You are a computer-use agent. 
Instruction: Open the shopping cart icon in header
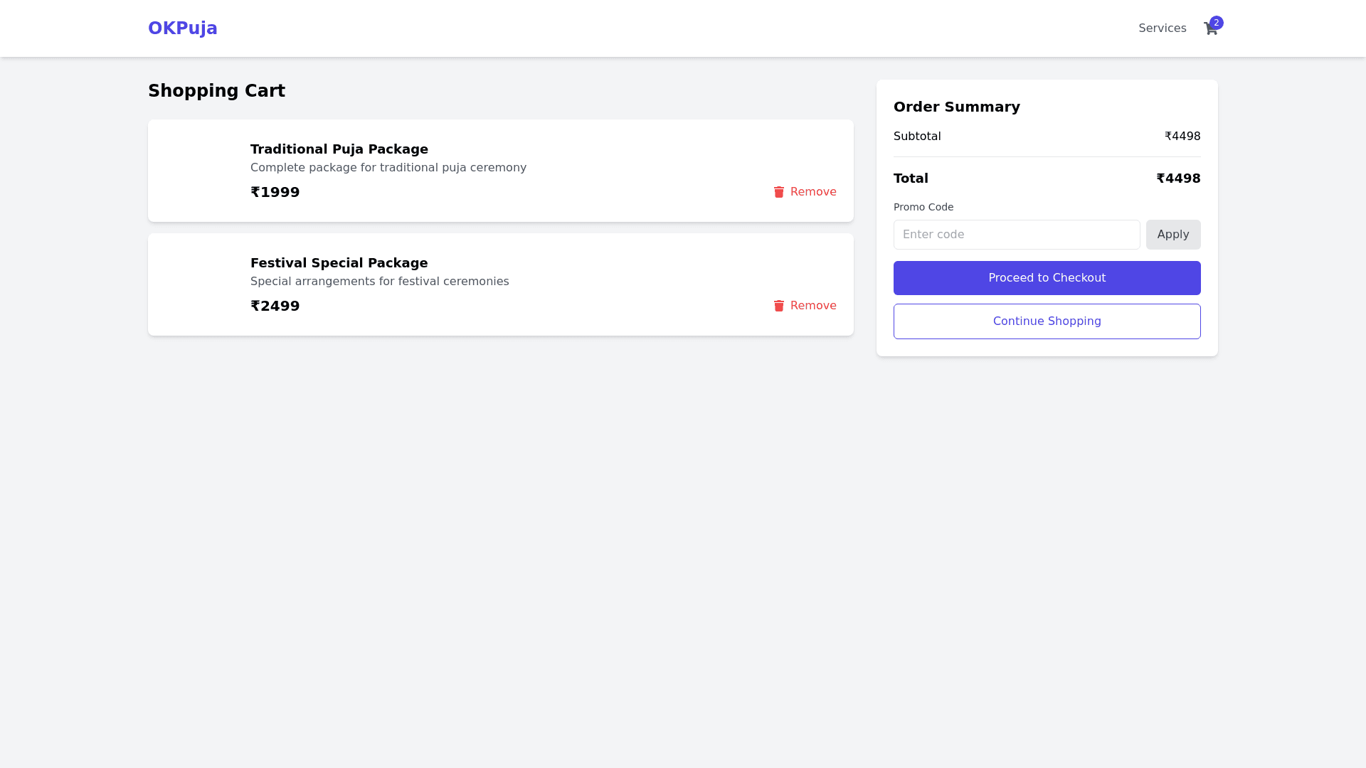click(x=1209, y=29)
